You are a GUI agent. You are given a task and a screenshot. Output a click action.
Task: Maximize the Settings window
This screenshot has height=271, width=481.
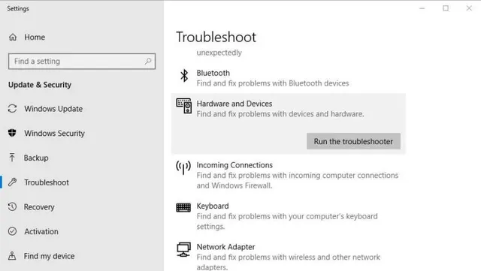click(446, 8)
